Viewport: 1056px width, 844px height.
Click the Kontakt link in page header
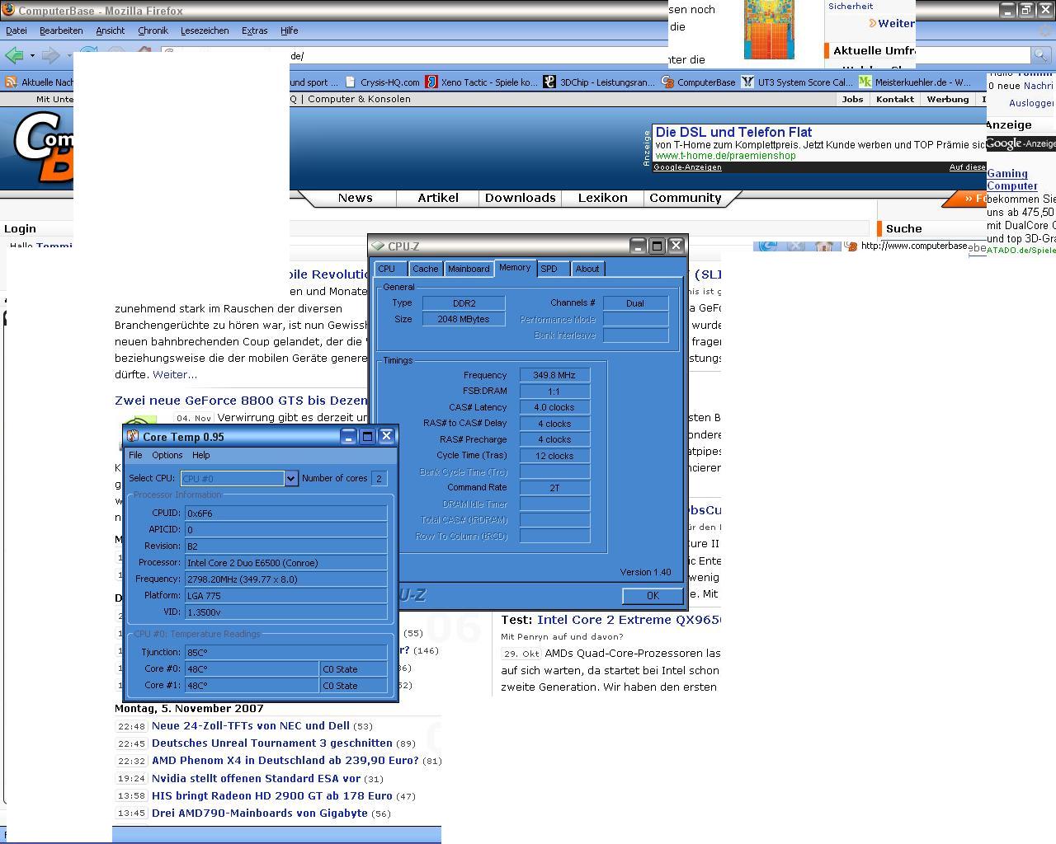(895, 99)
